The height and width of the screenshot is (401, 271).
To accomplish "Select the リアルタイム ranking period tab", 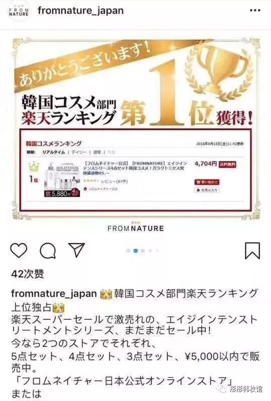I will click(54, 152).
